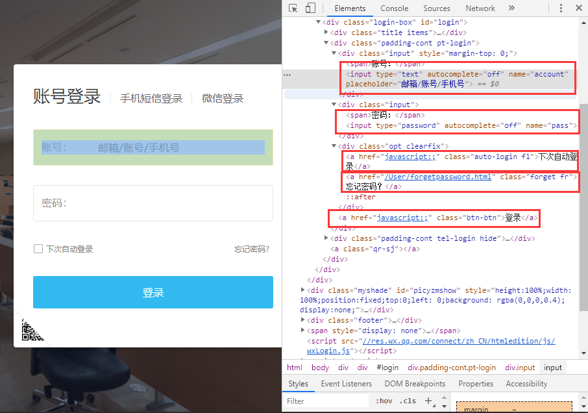The height and width of the screenshot is (413, 588).
Task: Expand the div class="footer" node
Action: click(x=303, y=320)
